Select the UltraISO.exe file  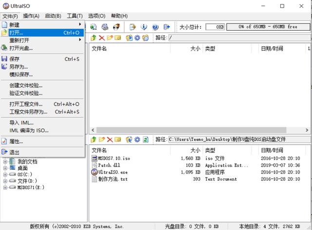[x=113, y=172]
